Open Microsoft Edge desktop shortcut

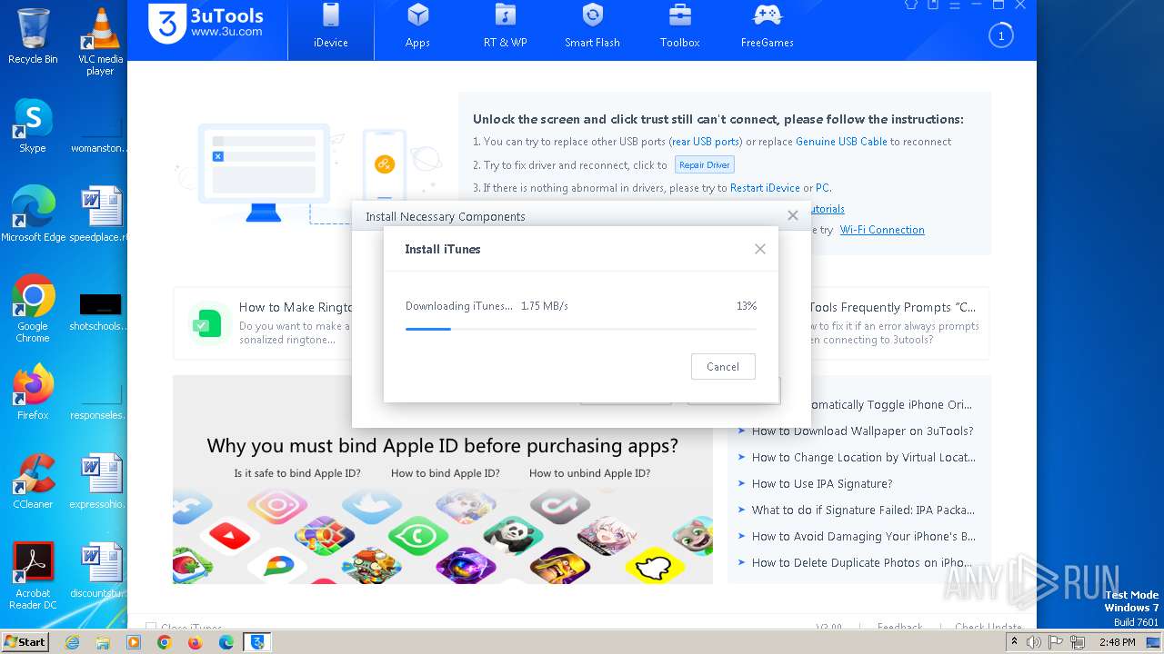[33, 213]
